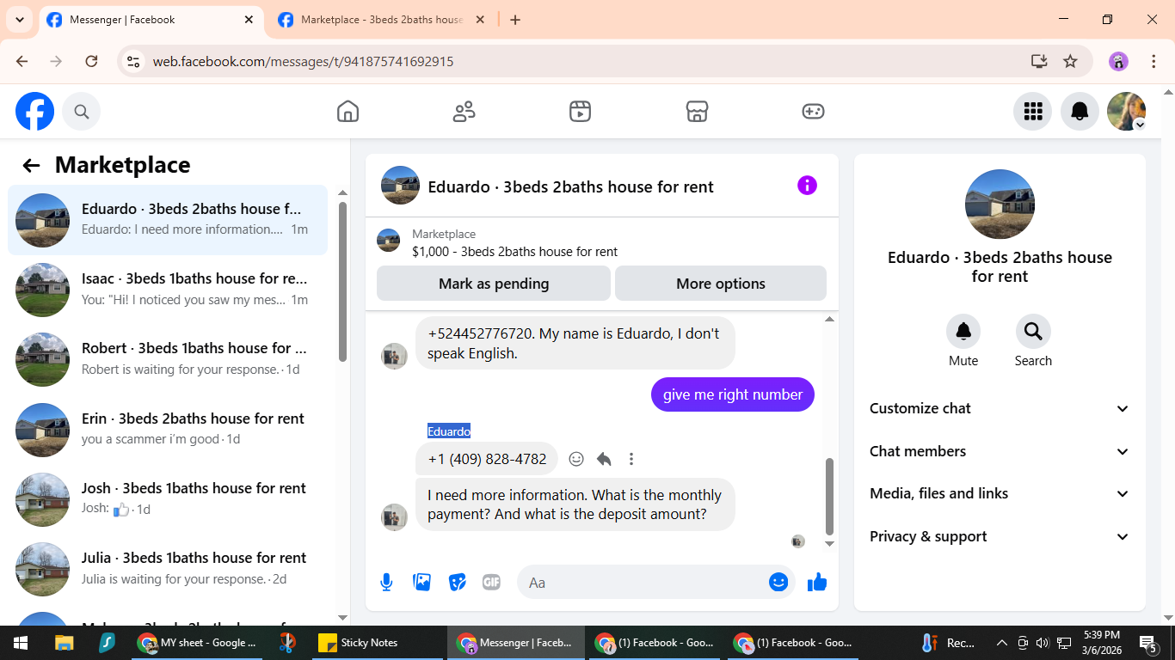Screen dimensions: 1175x660
Task: Bookmark this page star icon
Action: 1070,62
